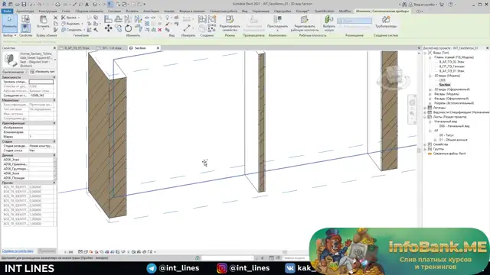Switch to the Systems ribbon tab
Screen dimensions: 490x275
(114, 11)
